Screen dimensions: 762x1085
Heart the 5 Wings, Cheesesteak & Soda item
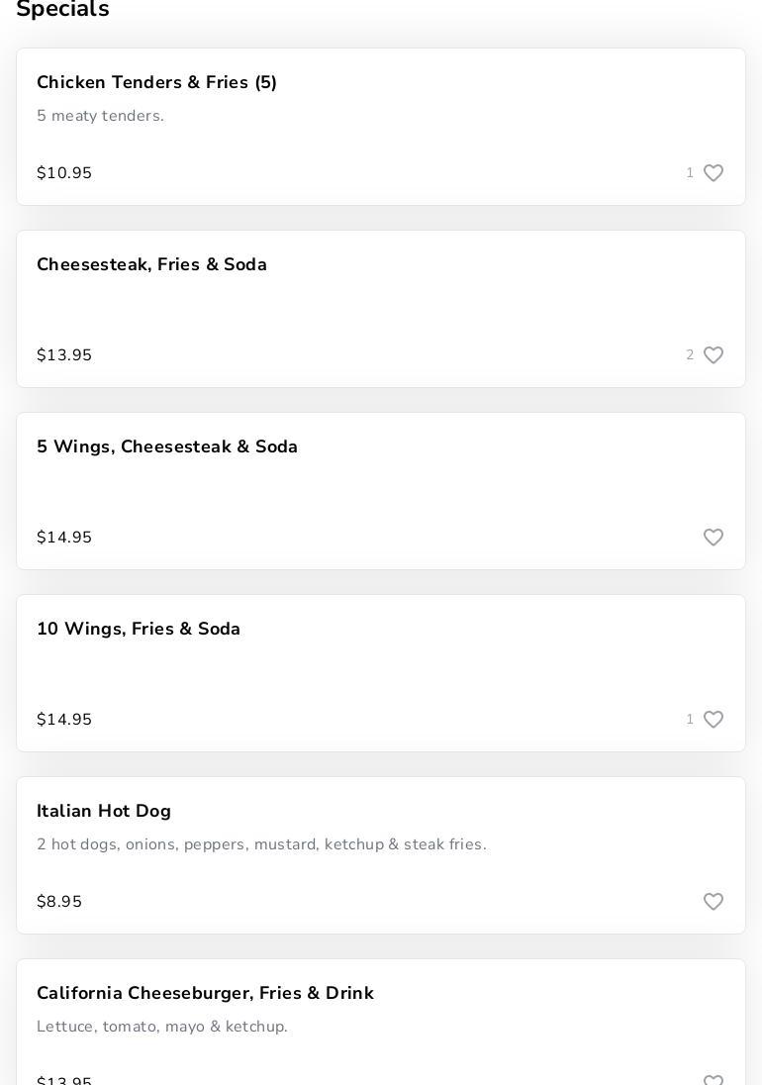[713, 538]
